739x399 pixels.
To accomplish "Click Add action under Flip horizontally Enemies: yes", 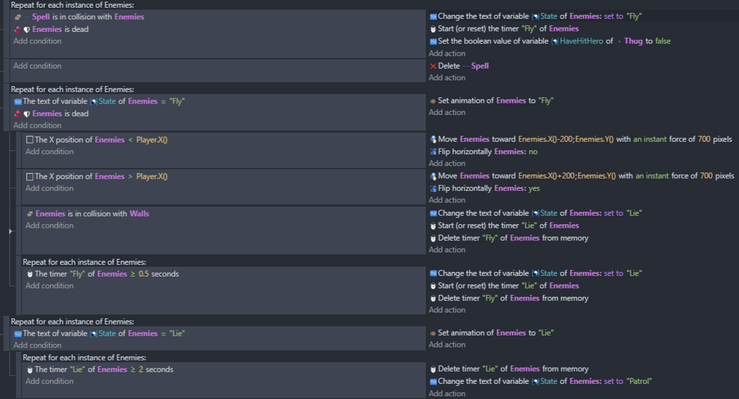I will 447,200.
